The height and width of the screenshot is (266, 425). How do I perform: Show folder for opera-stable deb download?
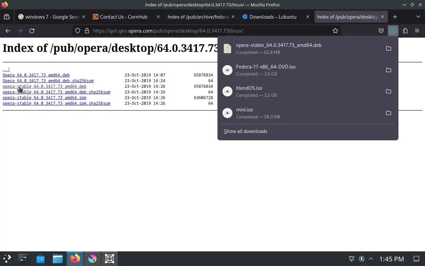[388, 49]
